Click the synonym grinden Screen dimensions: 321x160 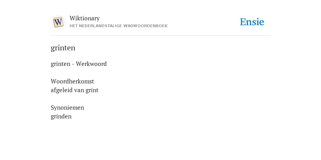[61, 116]
